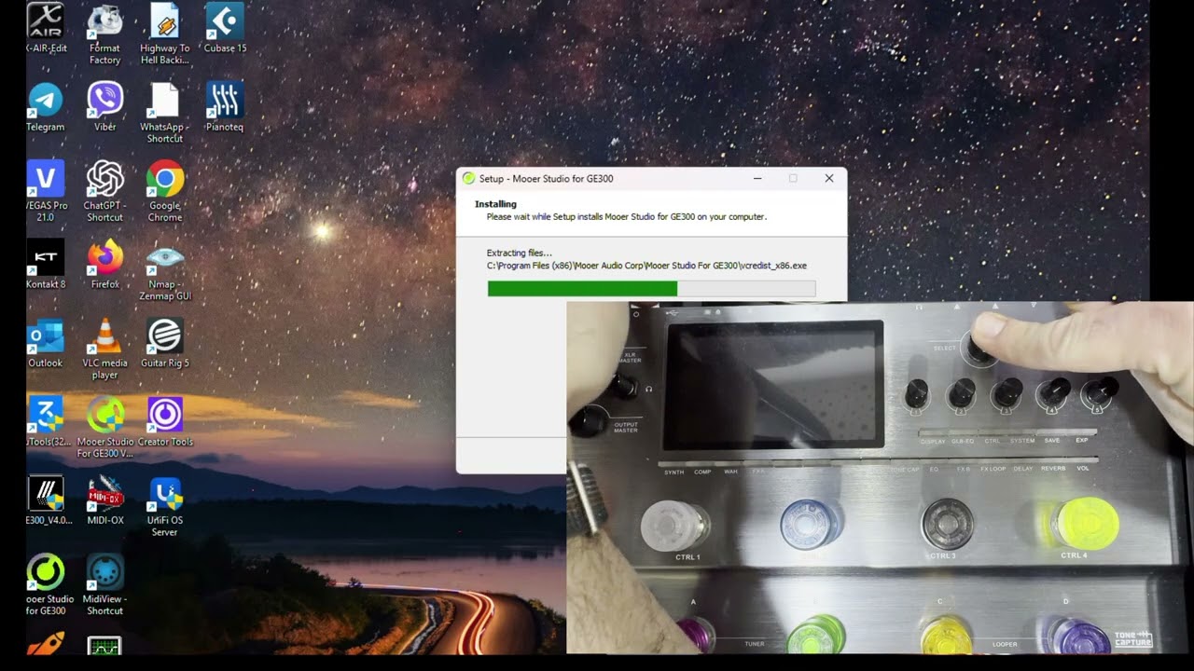Select the 3uTools desktop icon
The height and width of the screenshot is (671, 1194).
46,422
